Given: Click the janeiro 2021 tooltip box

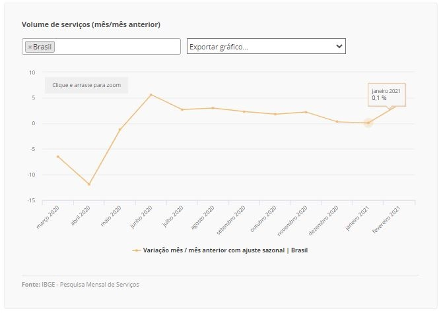Looking at the screenshot, I should pyautogui.click(x=387, y=95).
